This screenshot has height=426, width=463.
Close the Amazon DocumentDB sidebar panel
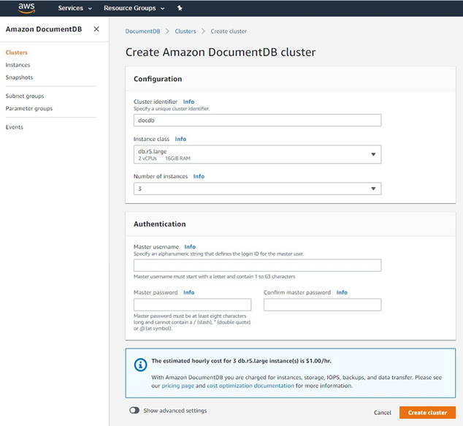[96, 29]
